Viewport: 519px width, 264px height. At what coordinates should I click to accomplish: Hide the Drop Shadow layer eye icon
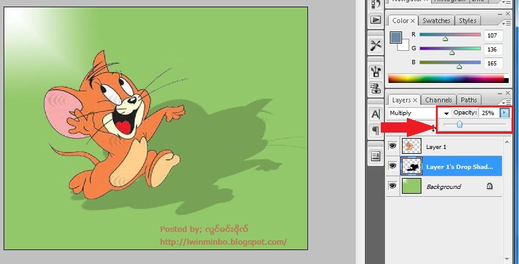392,165
